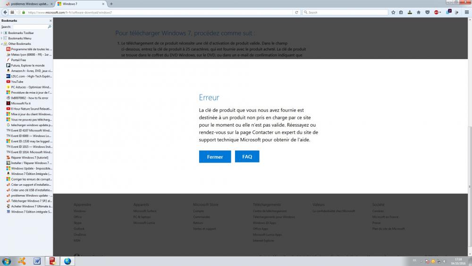472x266 pixels.
Task: Open the Downloads arrow icon
Action: pos(410,12)
